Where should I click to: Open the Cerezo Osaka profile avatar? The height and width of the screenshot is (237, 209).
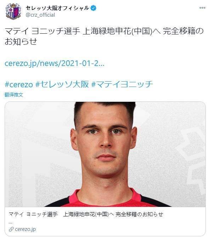point(13,11)
